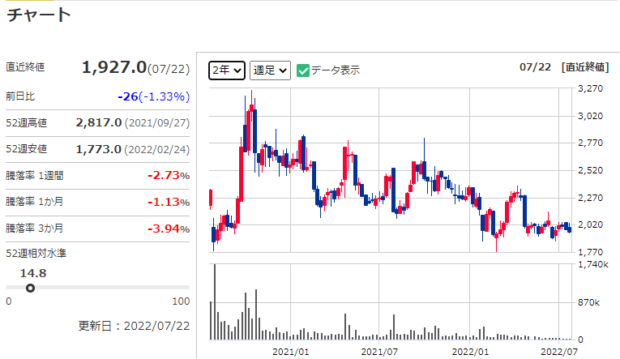Click the 100 label at the slider end
This screenshot has height=359, width=620.
click(181, 301)
